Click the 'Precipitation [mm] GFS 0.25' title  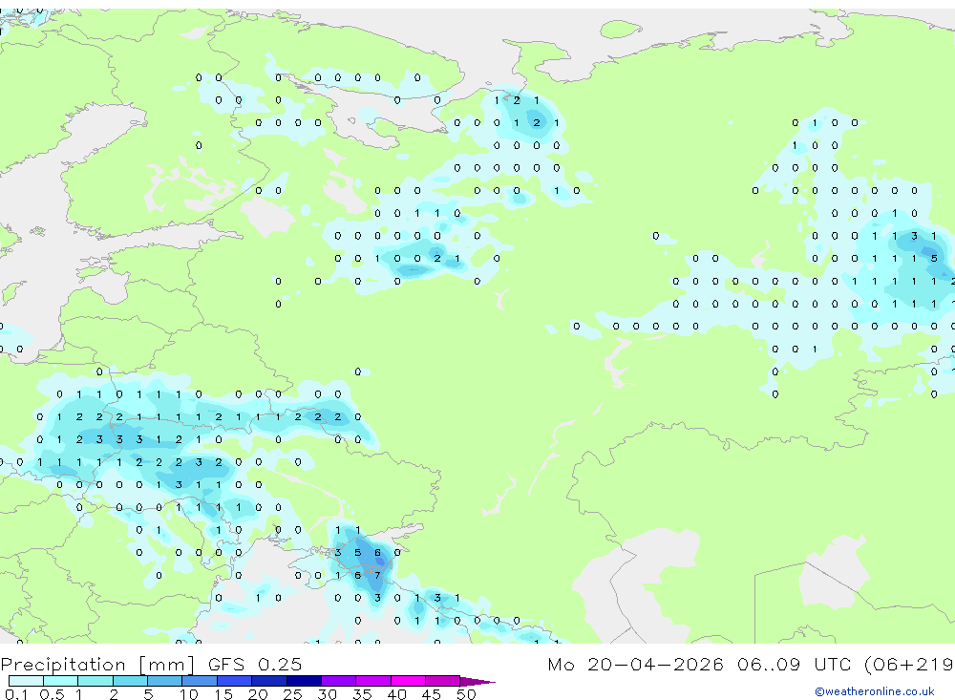point(151,664)
